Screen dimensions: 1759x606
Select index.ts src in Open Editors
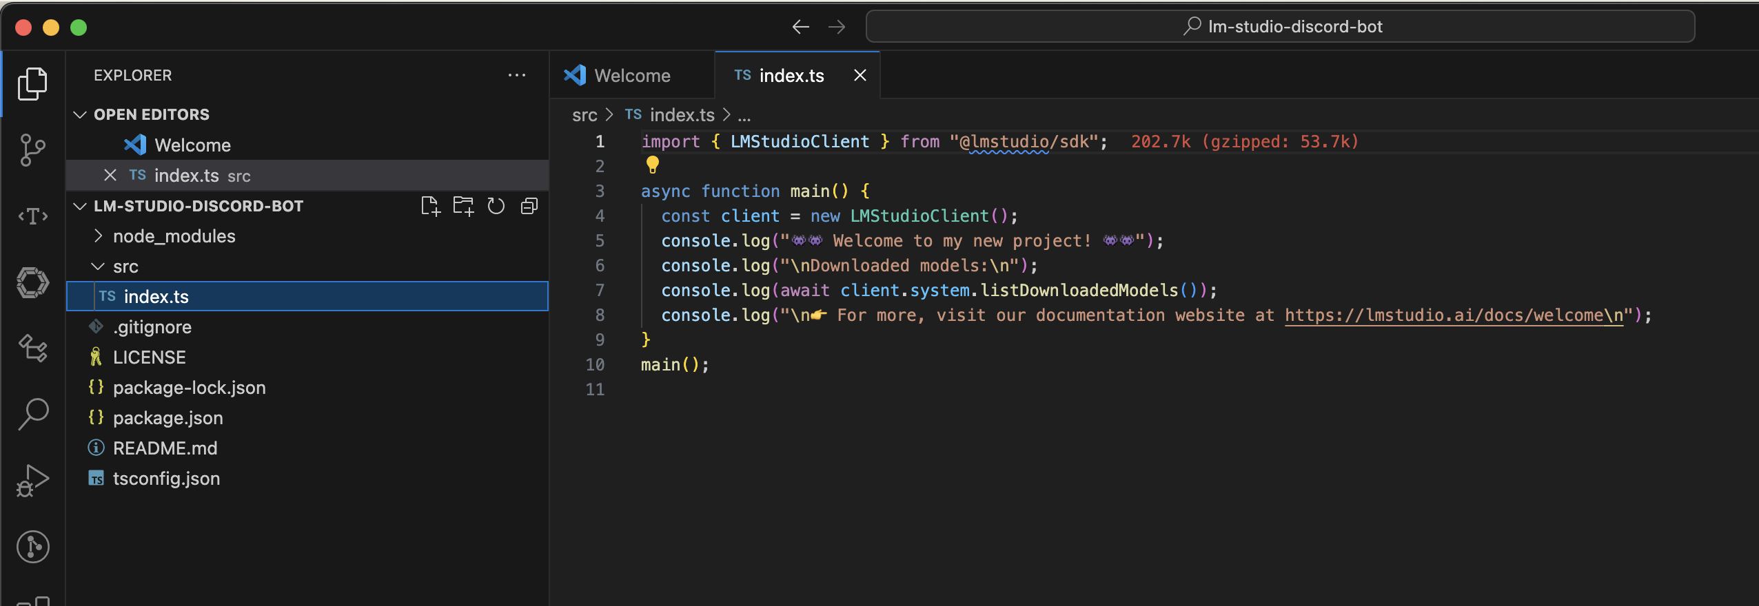[307, 176]
